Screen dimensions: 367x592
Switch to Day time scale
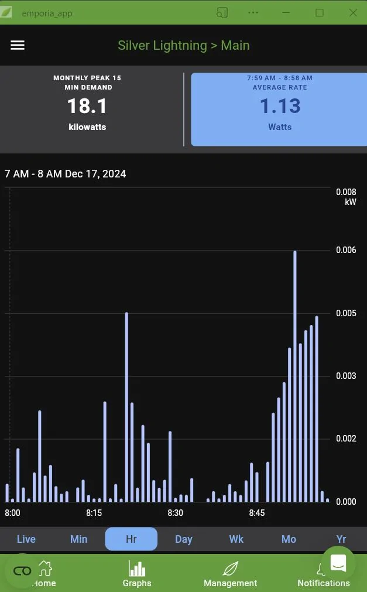(184, 539)
